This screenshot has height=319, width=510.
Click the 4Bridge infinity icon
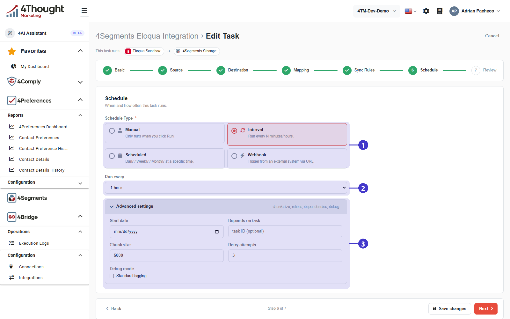click(x=12, y=217)
